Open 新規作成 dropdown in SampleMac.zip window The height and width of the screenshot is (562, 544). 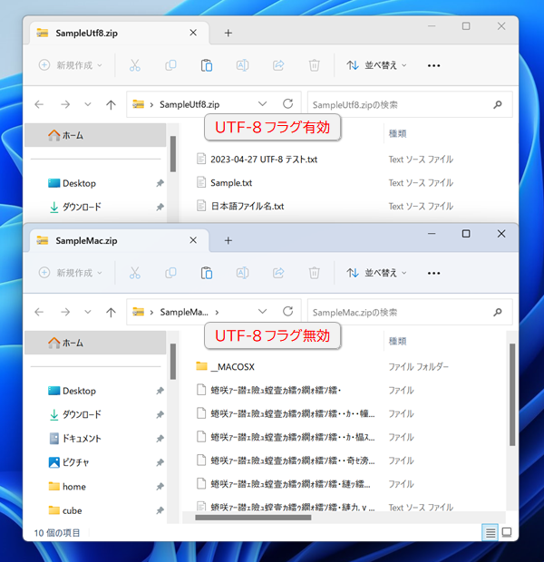(71, 273)
